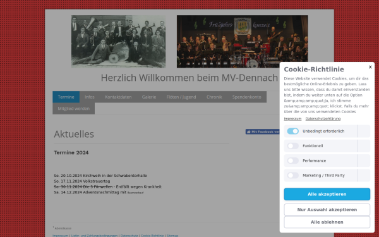The image size is (379, 237).
Task: Select the Termine navigation tab
Action: click(x=66, y=97)
